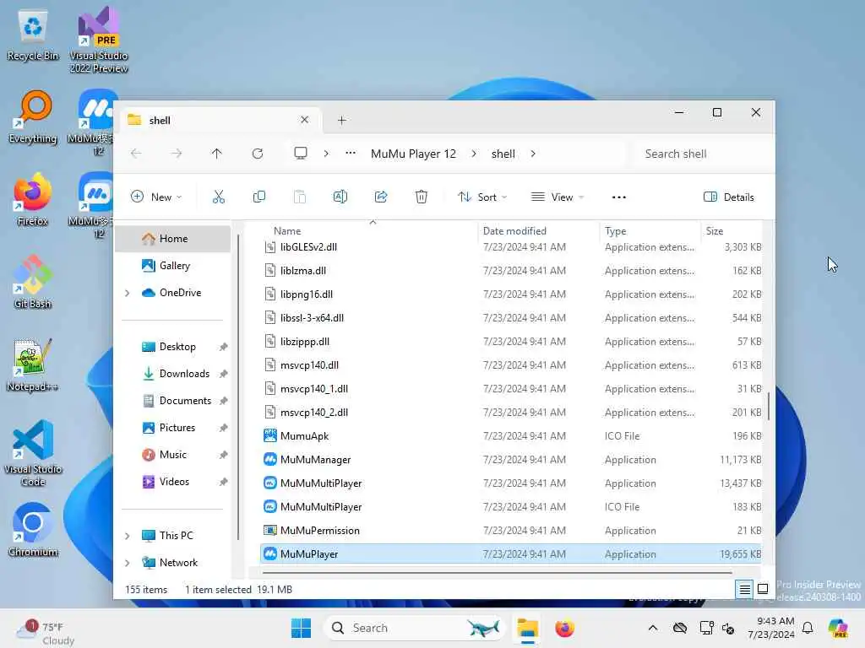Screen dimensions: 865x648
Task: Click the Cut scissors icon in toolbar
Action: pyautogui.click(x=219, y=197)
